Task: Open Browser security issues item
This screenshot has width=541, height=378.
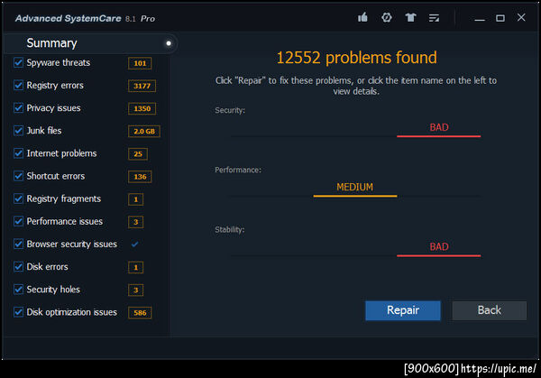Action: [72, 244]
